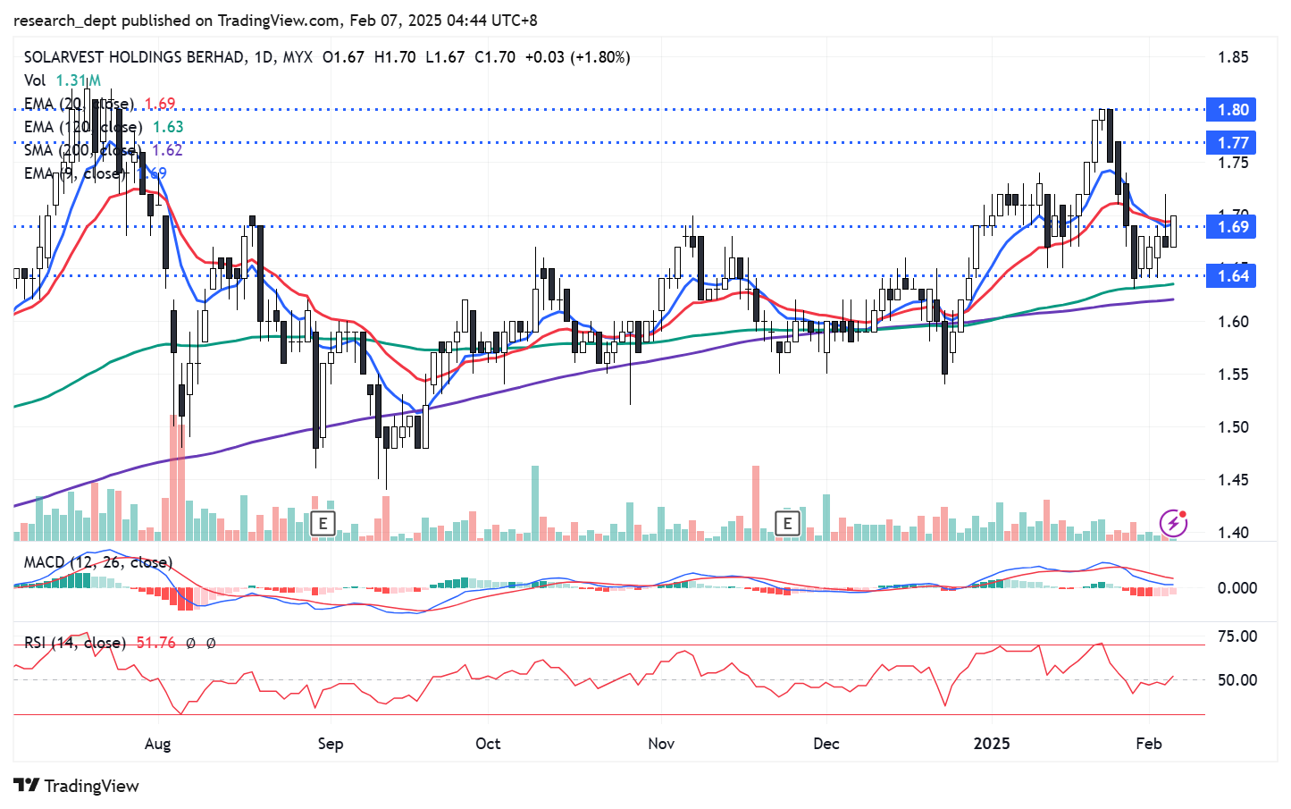Click the 1.85 value on price axis
Image resolution: width=1291 pixels, height=809 pixels.
tap(1233, 57)
